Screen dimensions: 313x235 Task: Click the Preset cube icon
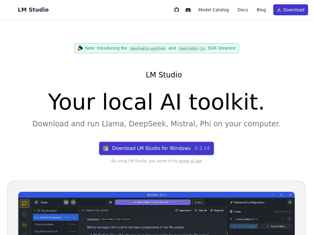point(231,211)
